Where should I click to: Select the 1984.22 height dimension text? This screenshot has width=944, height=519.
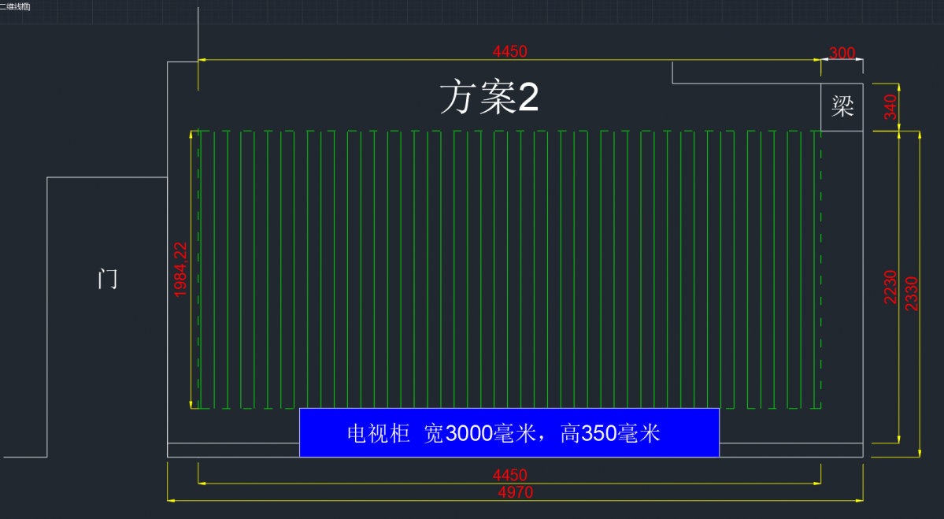pos(180,269)
